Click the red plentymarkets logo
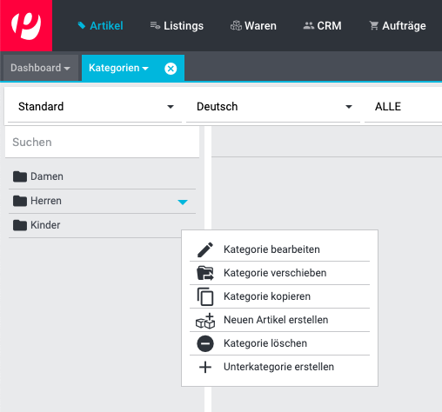The height and width of the screenshot is (412, 442). (26, 25)
